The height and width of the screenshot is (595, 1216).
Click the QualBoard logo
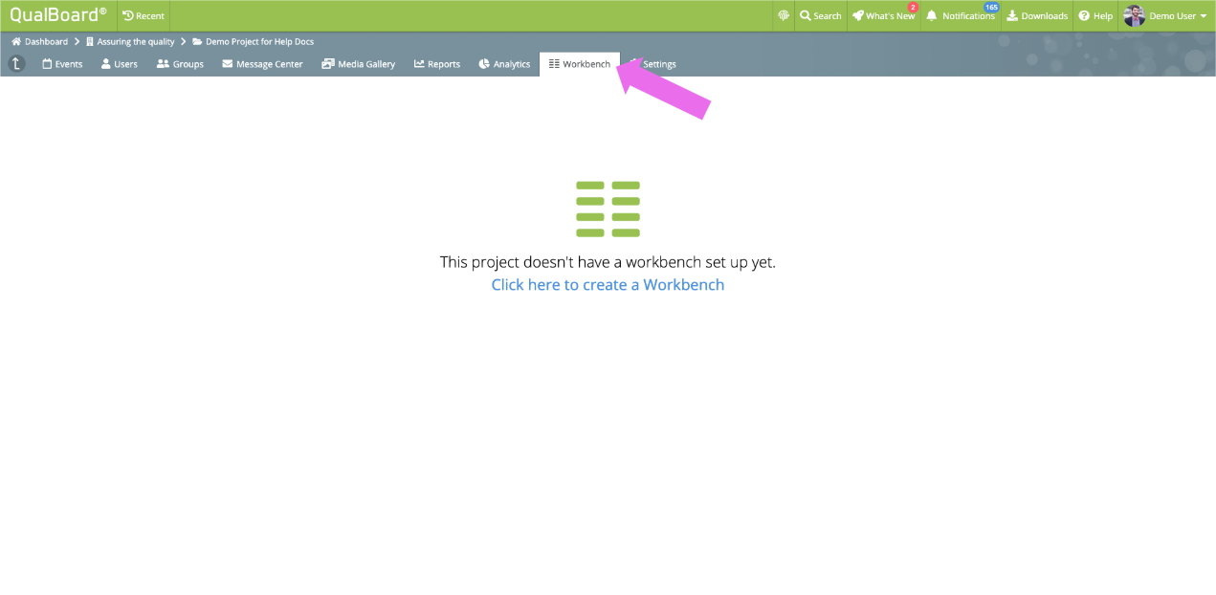(x=57, y=15)
